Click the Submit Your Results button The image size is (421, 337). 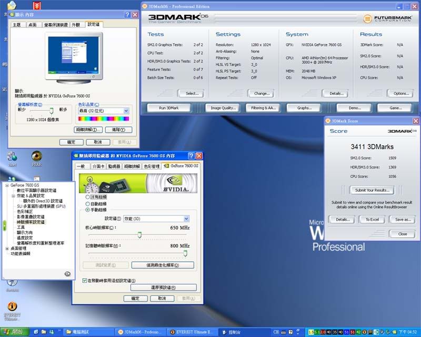click(372, 190)
